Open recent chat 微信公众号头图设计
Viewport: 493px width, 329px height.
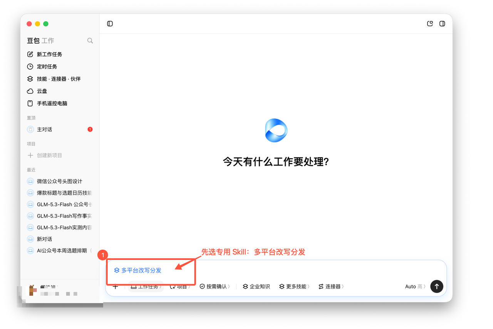coord(60,181)
